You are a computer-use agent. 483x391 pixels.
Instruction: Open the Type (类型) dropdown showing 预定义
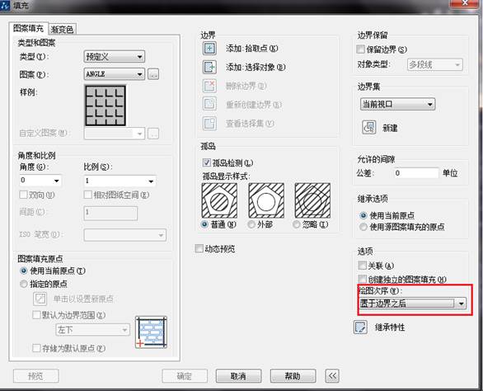[x=115, y=57]
